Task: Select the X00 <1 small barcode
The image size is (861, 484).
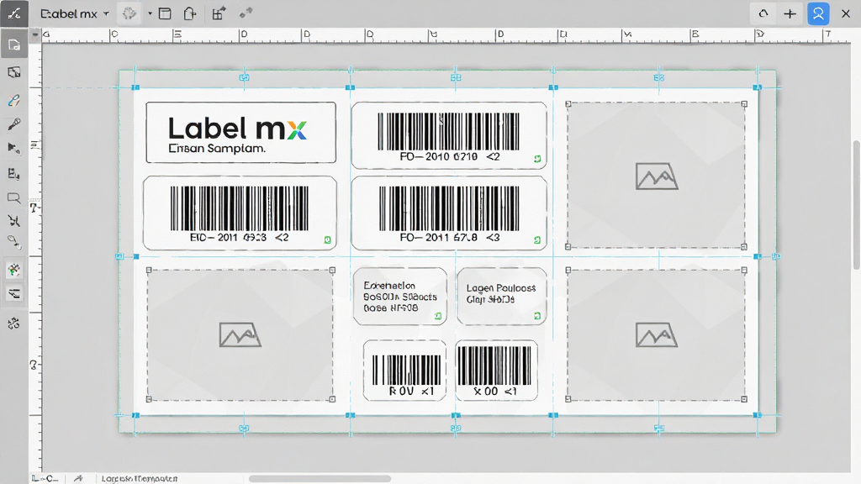Action: (496, 371)
